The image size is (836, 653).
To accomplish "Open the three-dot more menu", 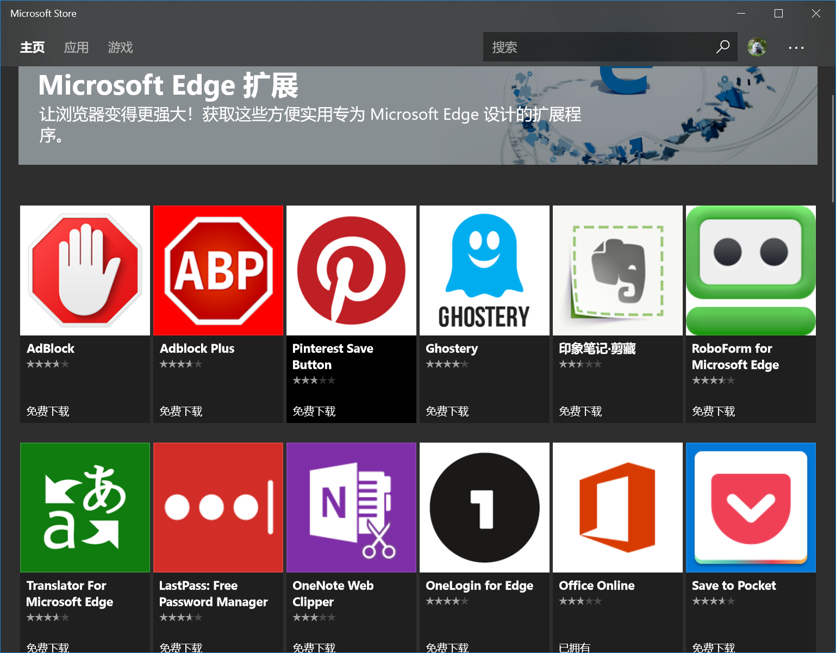I will (796, 48).
